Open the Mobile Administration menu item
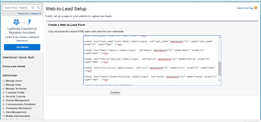The height and width of the screenshot is (122, 261). pyautogui.click(x=18, y=116)
